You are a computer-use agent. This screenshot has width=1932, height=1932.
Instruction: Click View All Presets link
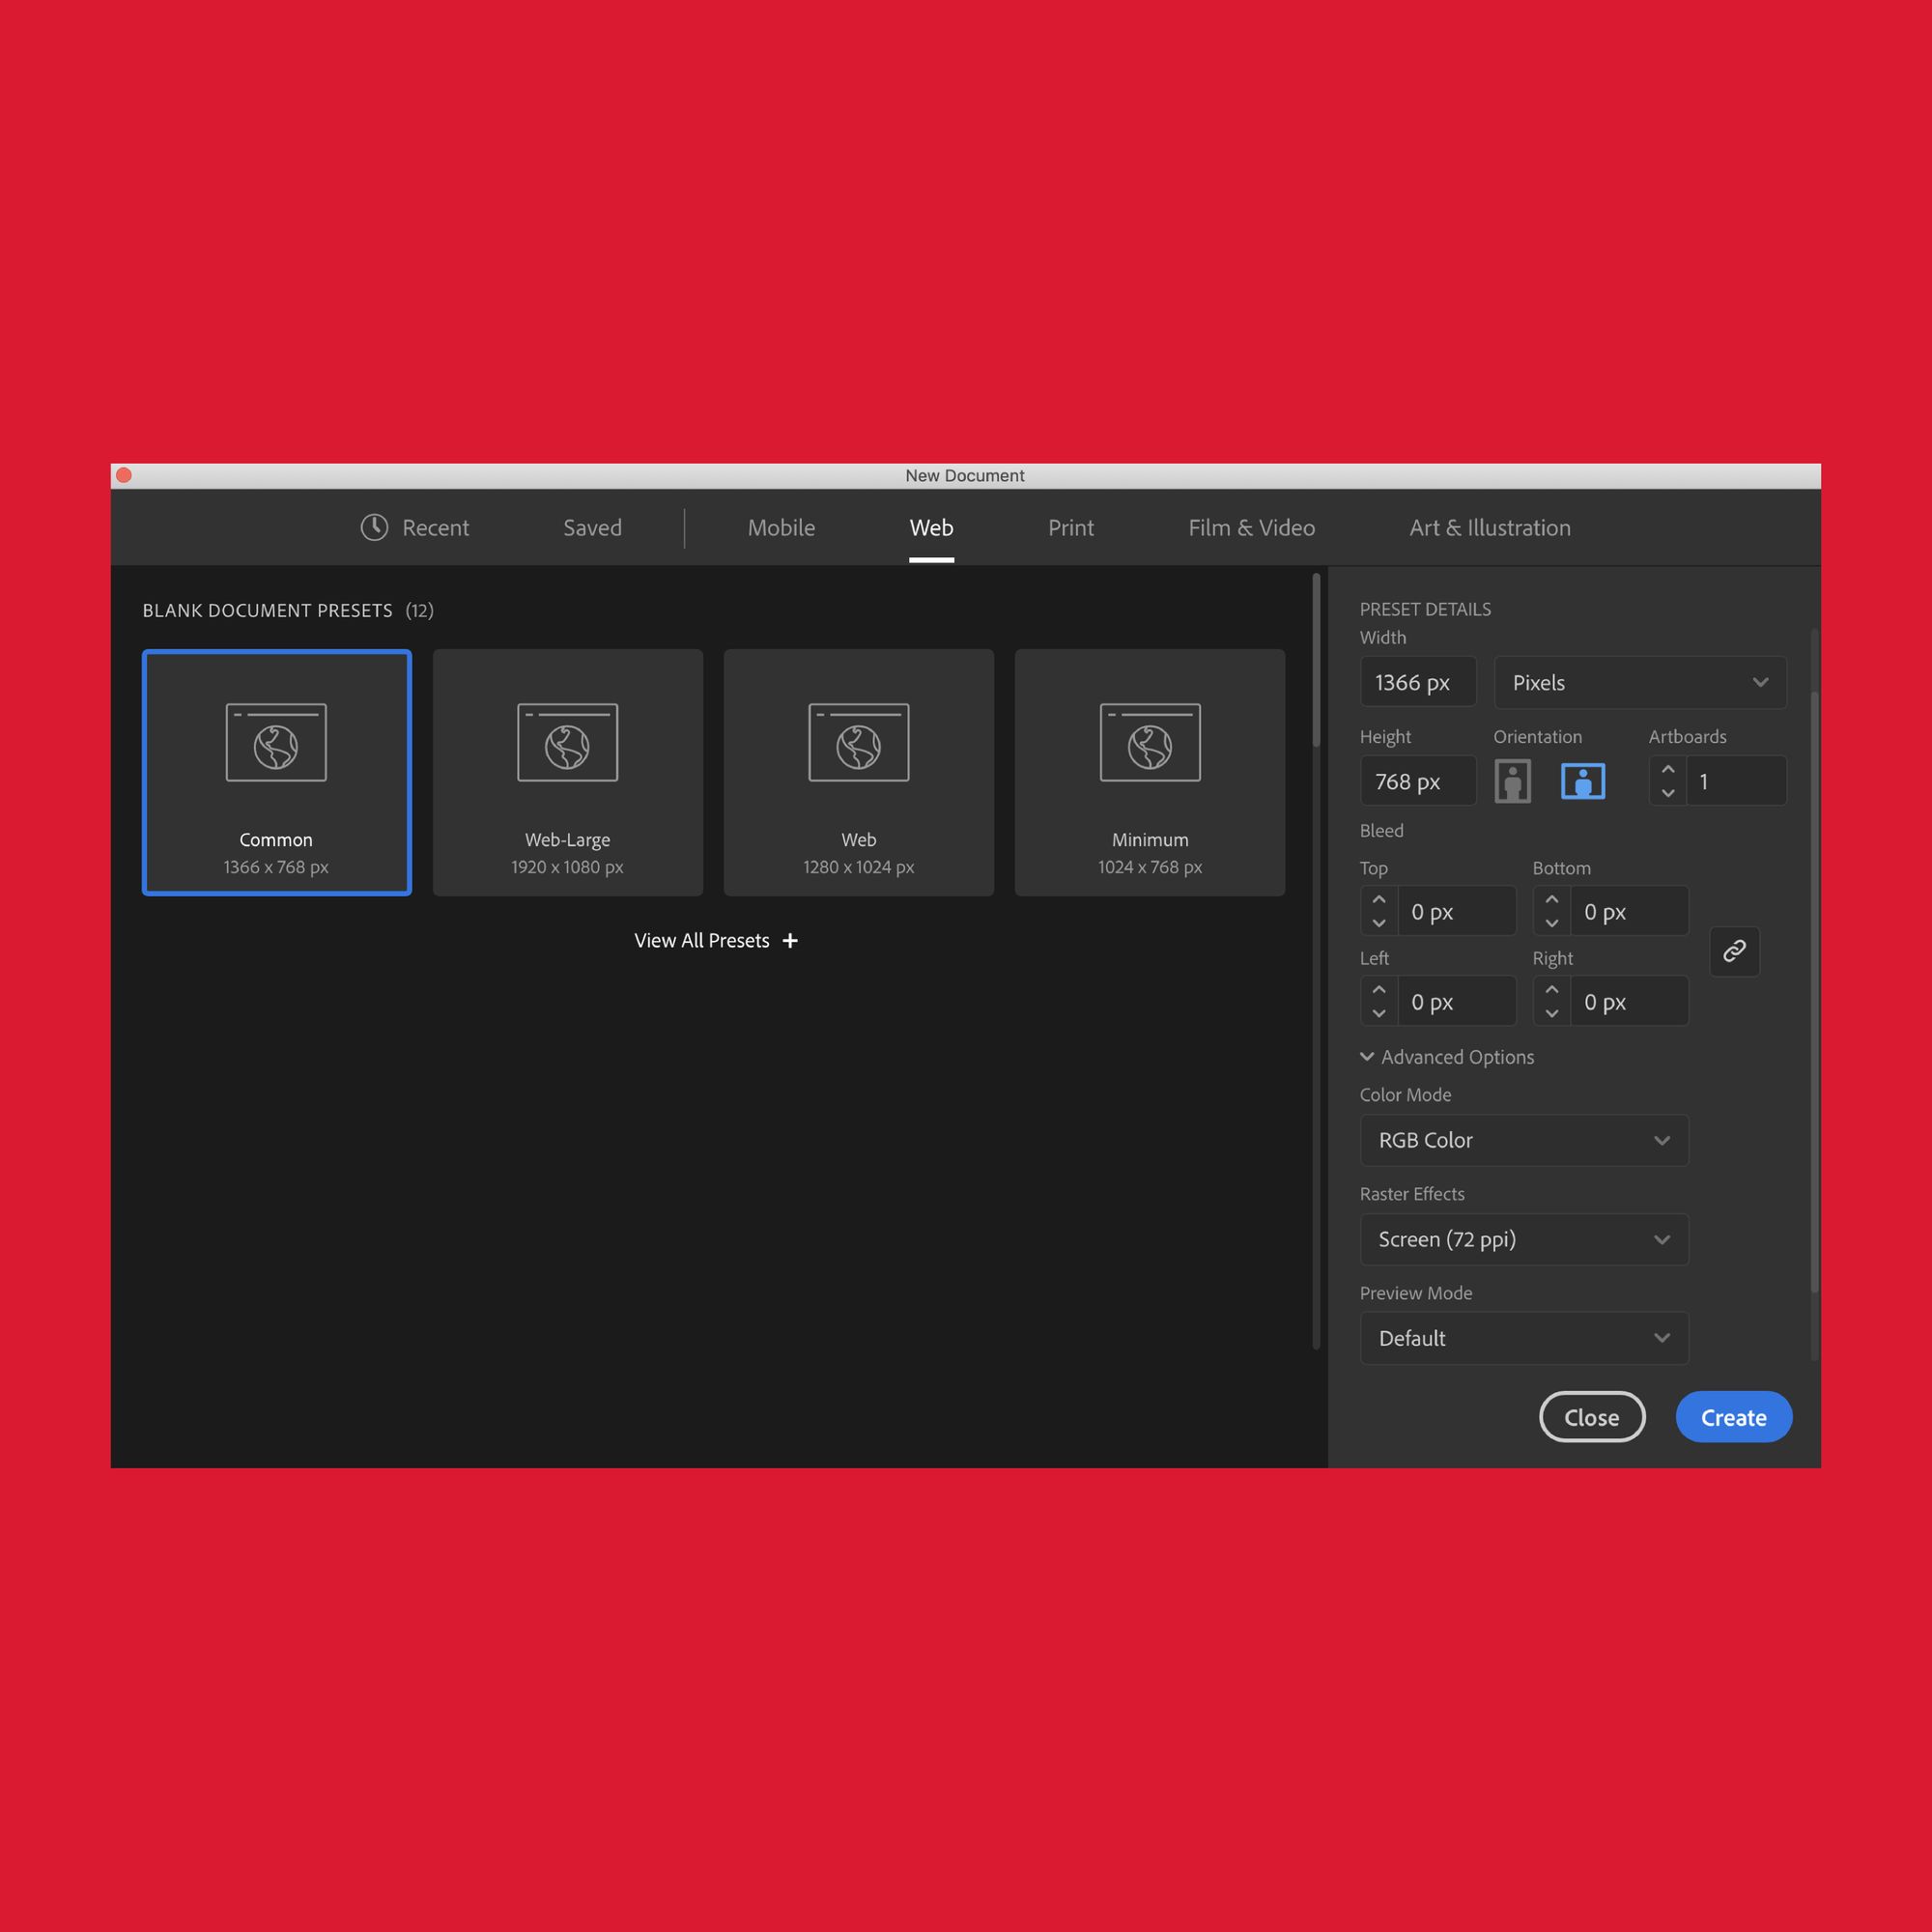pos(713,940)
